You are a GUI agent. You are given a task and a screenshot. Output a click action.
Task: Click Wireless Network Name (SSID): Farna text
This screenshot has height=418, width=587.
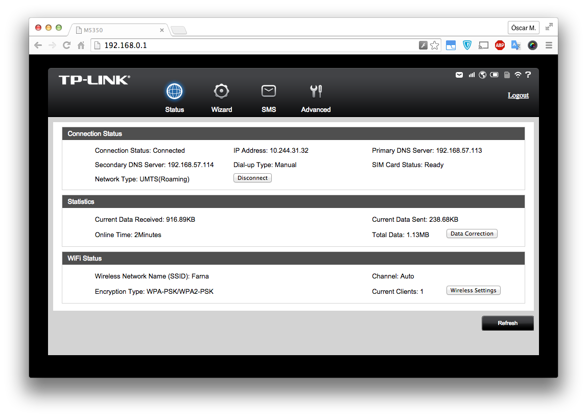(152, 276)
